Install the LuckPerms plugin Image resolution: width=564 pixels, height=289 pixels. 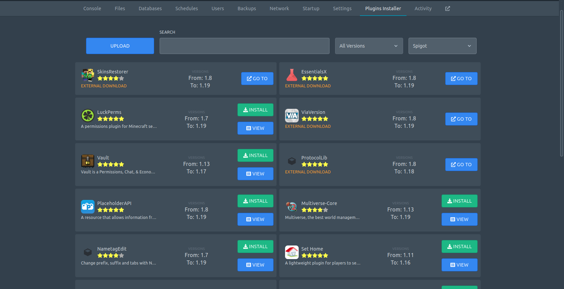point(255,110)
